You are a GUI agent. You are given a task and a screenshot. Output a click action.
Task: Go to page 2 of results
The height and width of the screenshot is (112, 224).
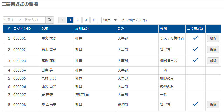[x=78, y=20]
